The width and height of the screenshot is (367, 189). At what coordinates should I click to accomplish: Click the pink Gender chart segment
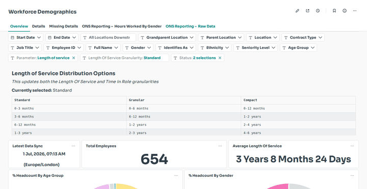(x=278, y=186)
